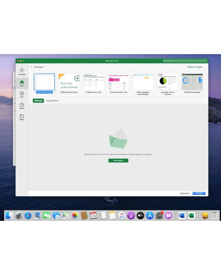The width and height of the screenshot is (221, 275).
Task: Open FaceTime from the dock
Action: pos(47,216)
